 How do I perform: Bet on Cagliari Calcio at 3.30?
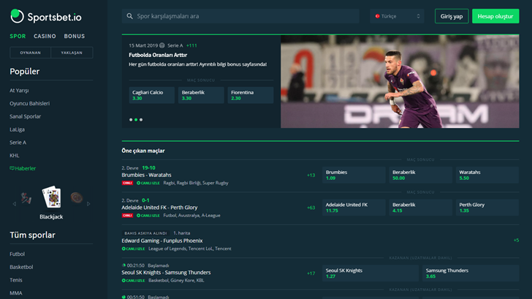coord(152,95)
